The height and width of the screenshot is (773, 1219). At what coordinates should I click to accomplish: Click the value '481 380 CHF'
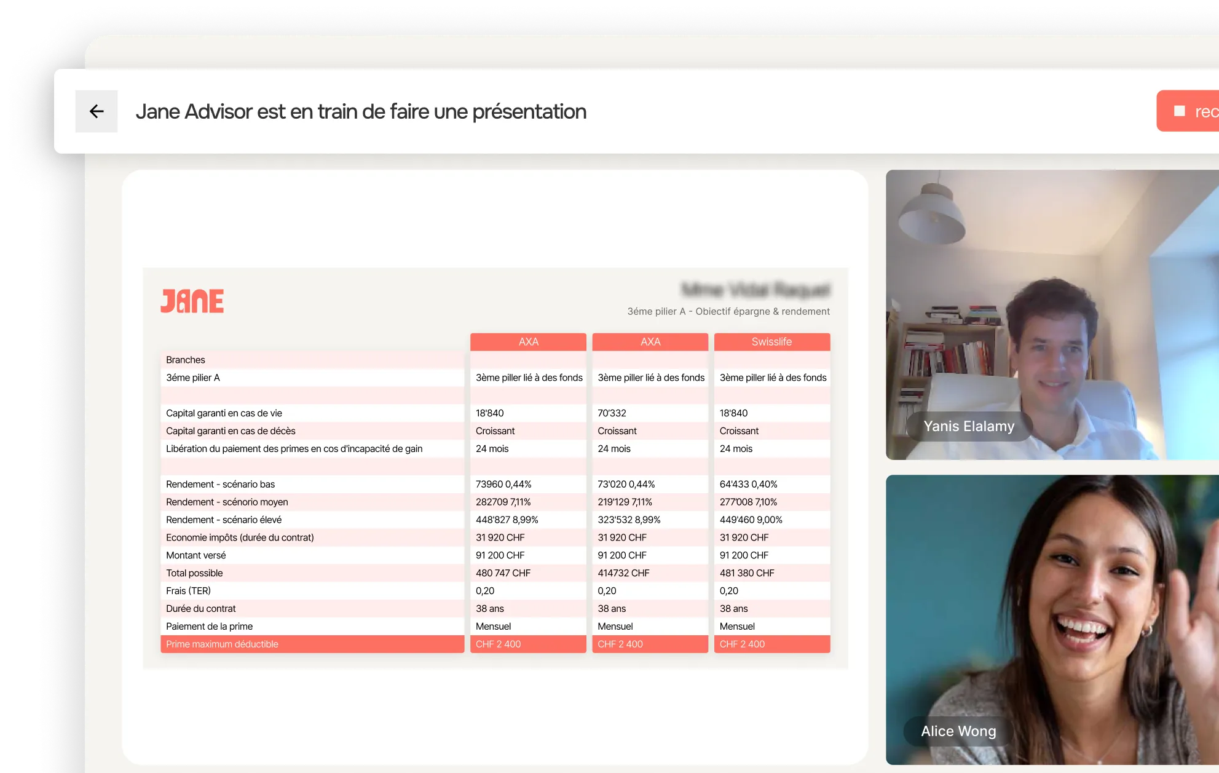point(747,574)
